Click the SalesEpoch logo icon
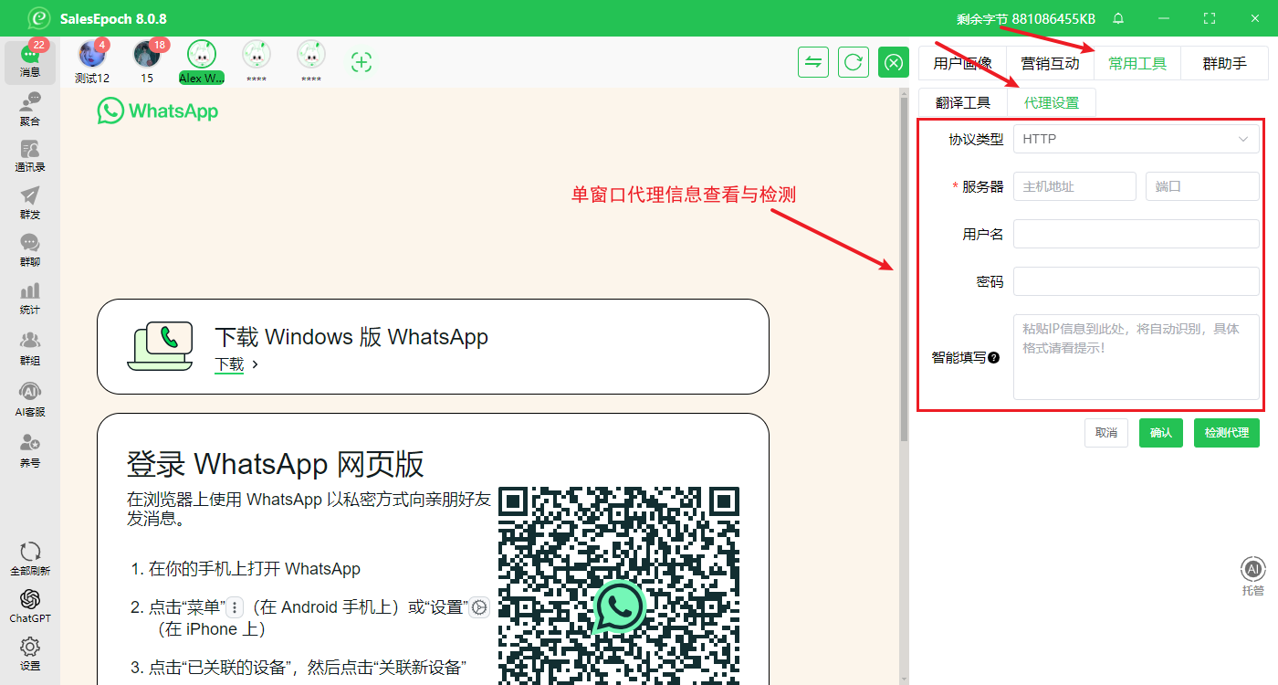This screenshot has height=685, width=1278. (38, 18)
